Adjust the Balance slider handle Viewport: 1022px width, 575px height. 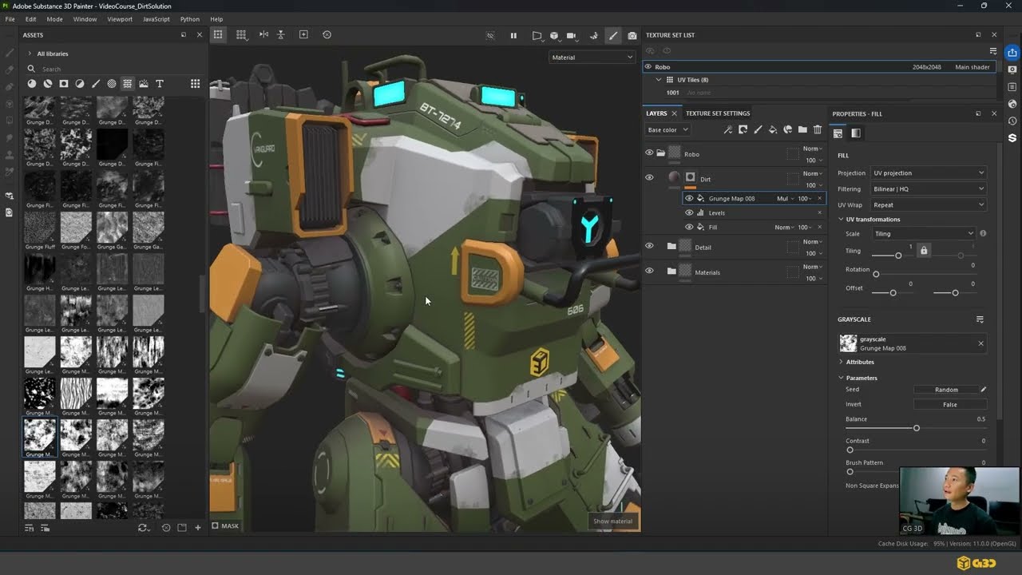tap(917, 428)
